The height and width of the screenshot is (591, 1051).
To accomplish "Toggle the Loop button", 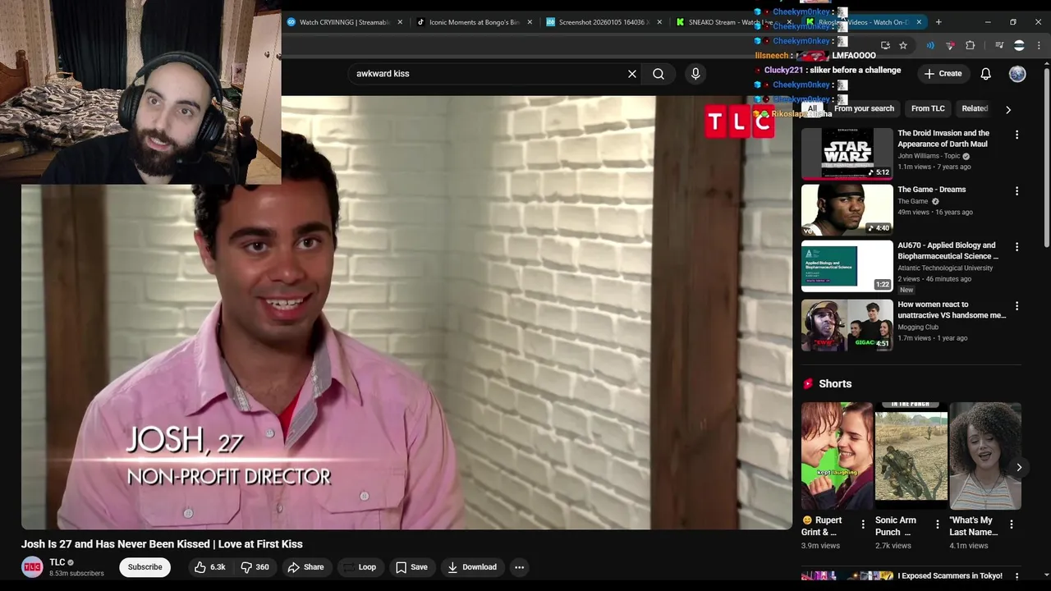I will [359, 567].
